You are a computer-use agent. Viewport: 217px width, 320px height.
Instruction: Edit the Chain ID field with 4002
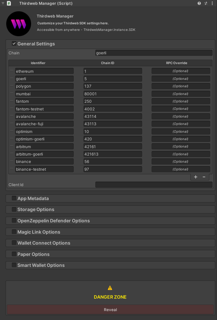coord(113,109)
